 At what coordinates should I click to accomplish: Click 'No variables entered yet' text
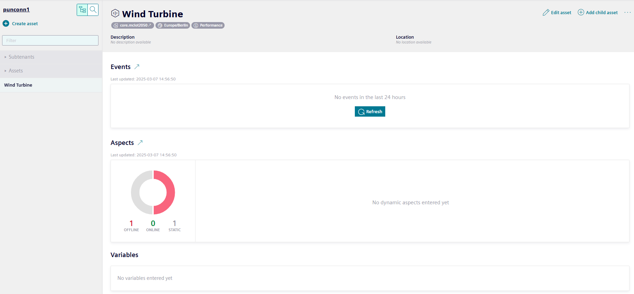click(x=145, y=278)
